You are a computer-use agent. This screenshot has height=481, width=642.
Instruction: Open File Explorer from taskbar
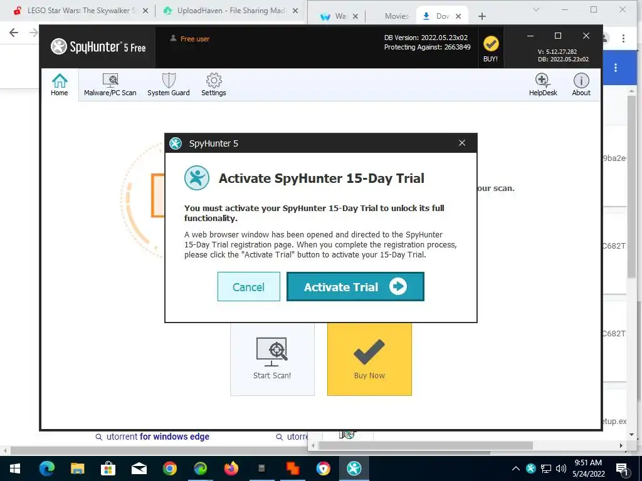click(x=77, y=468)
